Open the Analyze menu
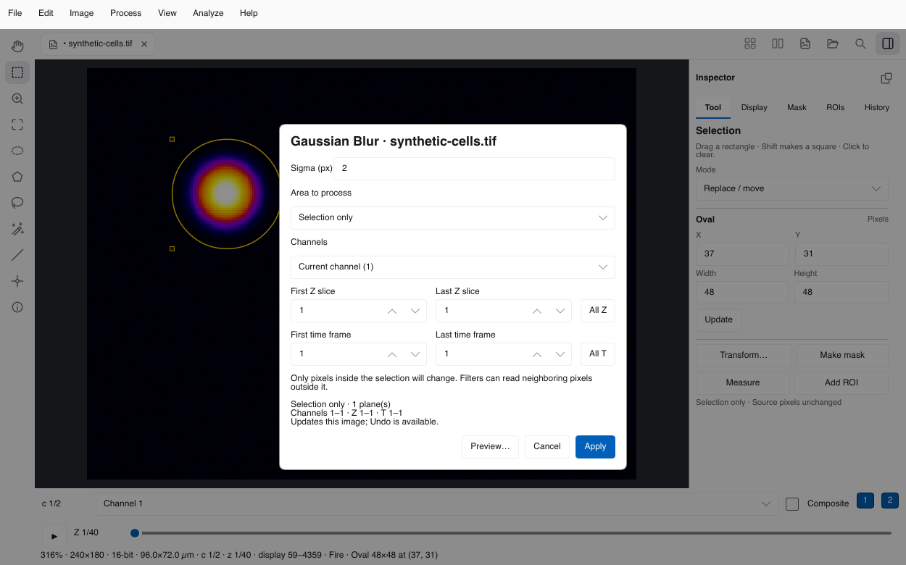 click(x=208, y=13)
